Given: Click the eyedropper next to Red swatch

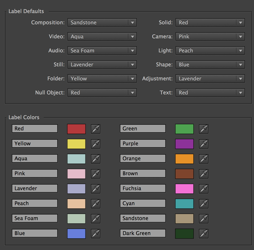Looking at the screenshot, I should 96,129.
